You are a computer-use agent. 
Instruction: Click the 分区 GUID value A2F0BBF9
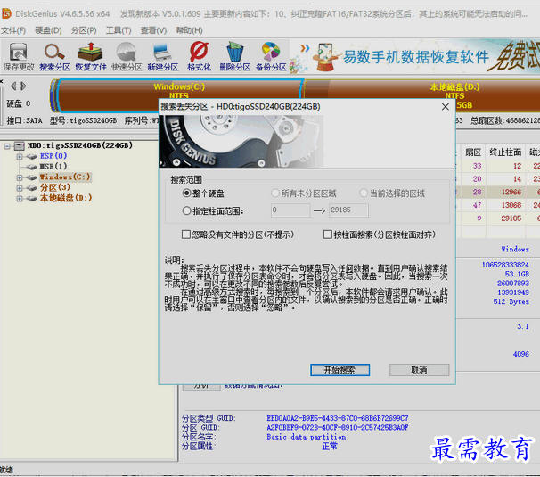(338, 428)
